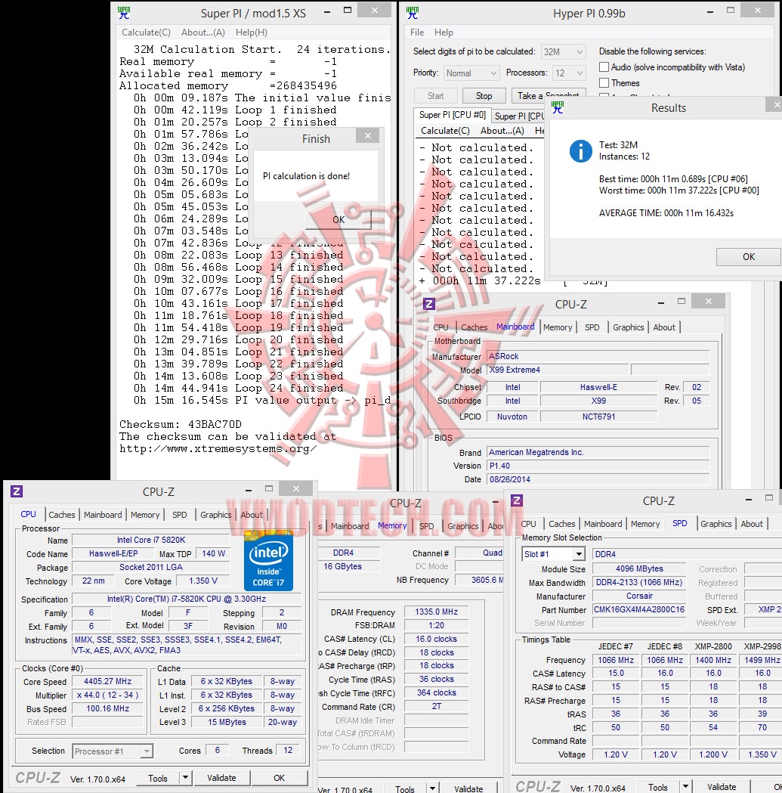Click the CAS# Latency 16.0 clocks value
This screenshot has width=782, height=793.
436,639
